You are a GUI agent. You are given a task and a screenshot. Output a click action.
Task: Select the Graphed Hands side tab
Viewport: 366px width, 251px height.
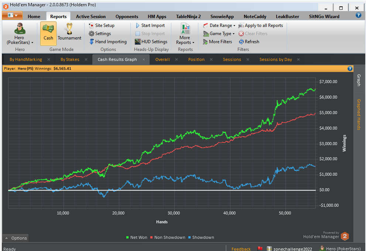[359, 114]
